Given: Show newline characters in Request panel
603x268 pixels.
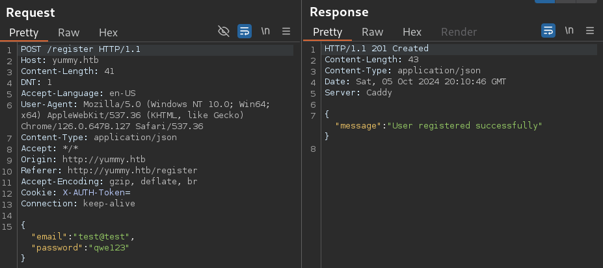Looking at the screenshot, I should click(265, 31).
